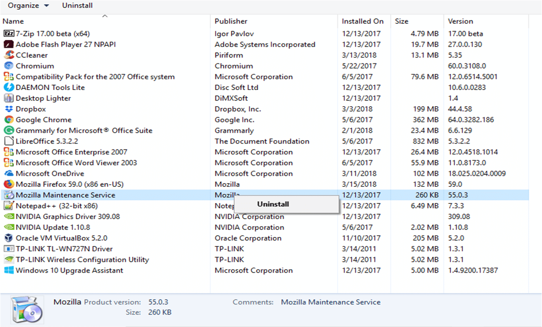Click the DAEMON Tools Lite icon
The image size is (542, 327).
click(x=9, y=87)
